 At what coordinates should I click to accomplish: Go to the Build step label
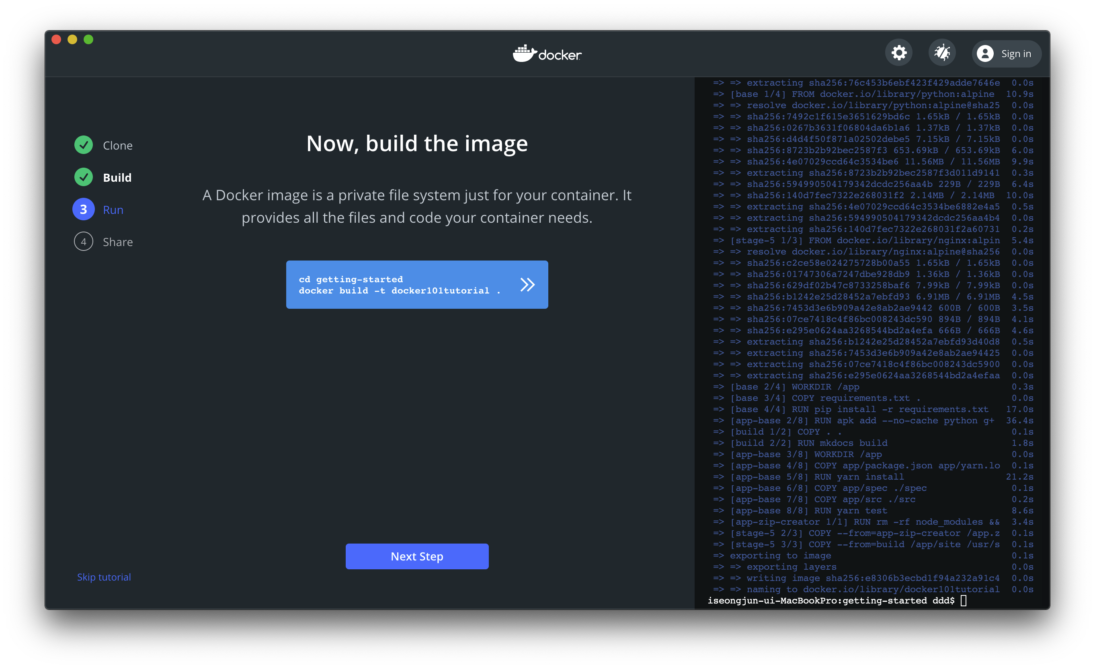[x=117, y=177]
